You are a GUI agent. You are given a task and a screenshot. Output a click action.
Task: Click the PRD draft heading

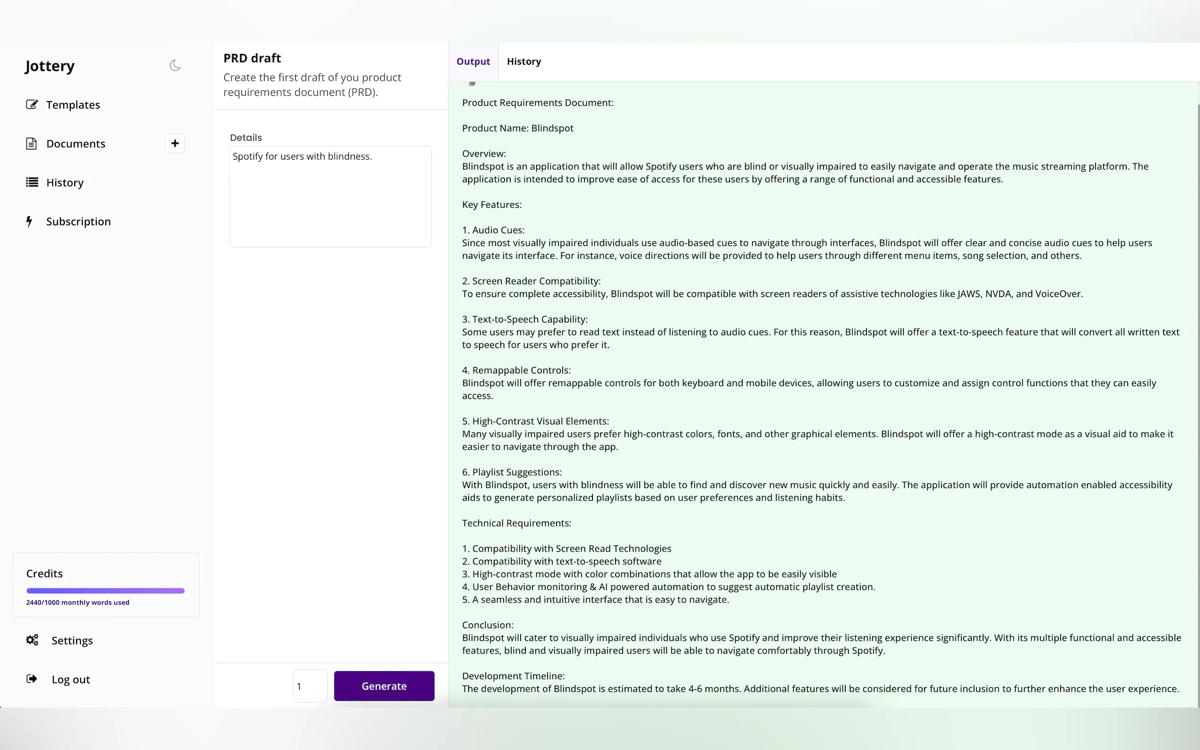(252, 58)
